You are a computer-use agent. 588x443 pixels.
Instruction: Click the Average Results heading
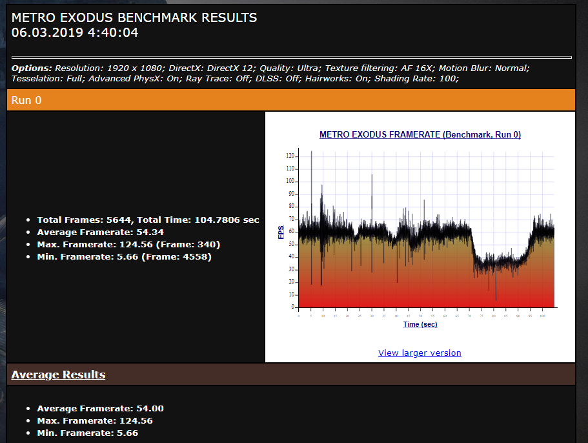pos(58,375)
